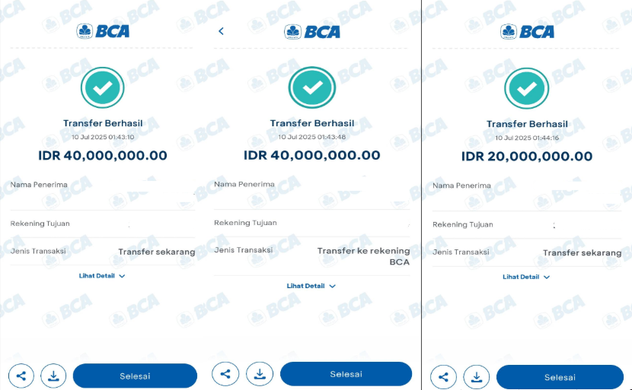Expand Lihat Detail on the 01:44:16 receipt
Screen dimensions: 632x390
[526, 277]
